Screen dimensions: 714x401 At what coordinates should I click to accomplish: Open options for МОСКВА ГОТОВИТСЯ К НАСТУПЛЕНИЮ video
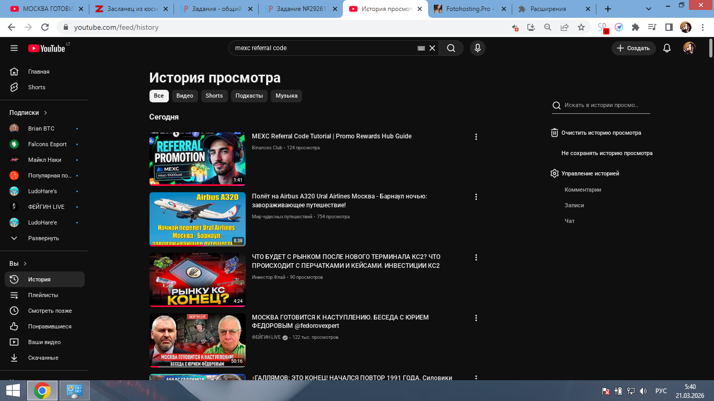[476, 318]
